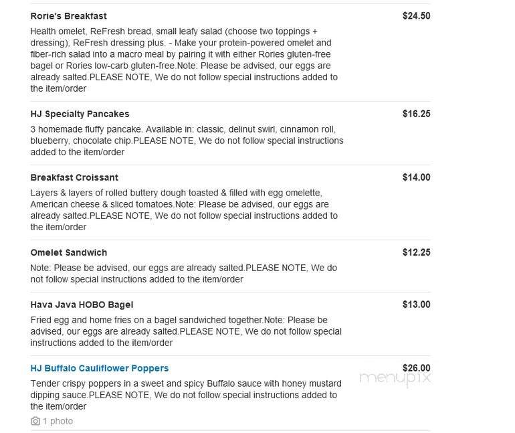Click the menupix watermark logo

[x=395, y=380]
